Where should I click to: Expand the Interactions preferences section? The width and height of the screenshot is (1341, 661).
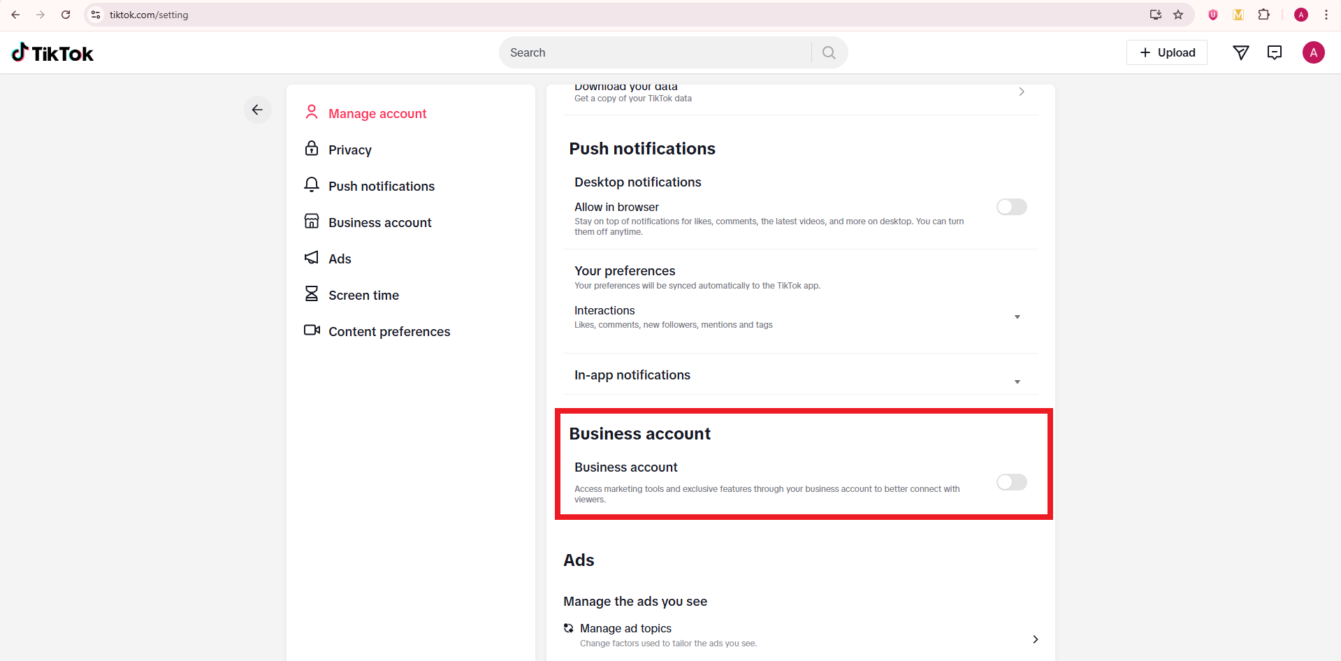[x=1017, y=317]
